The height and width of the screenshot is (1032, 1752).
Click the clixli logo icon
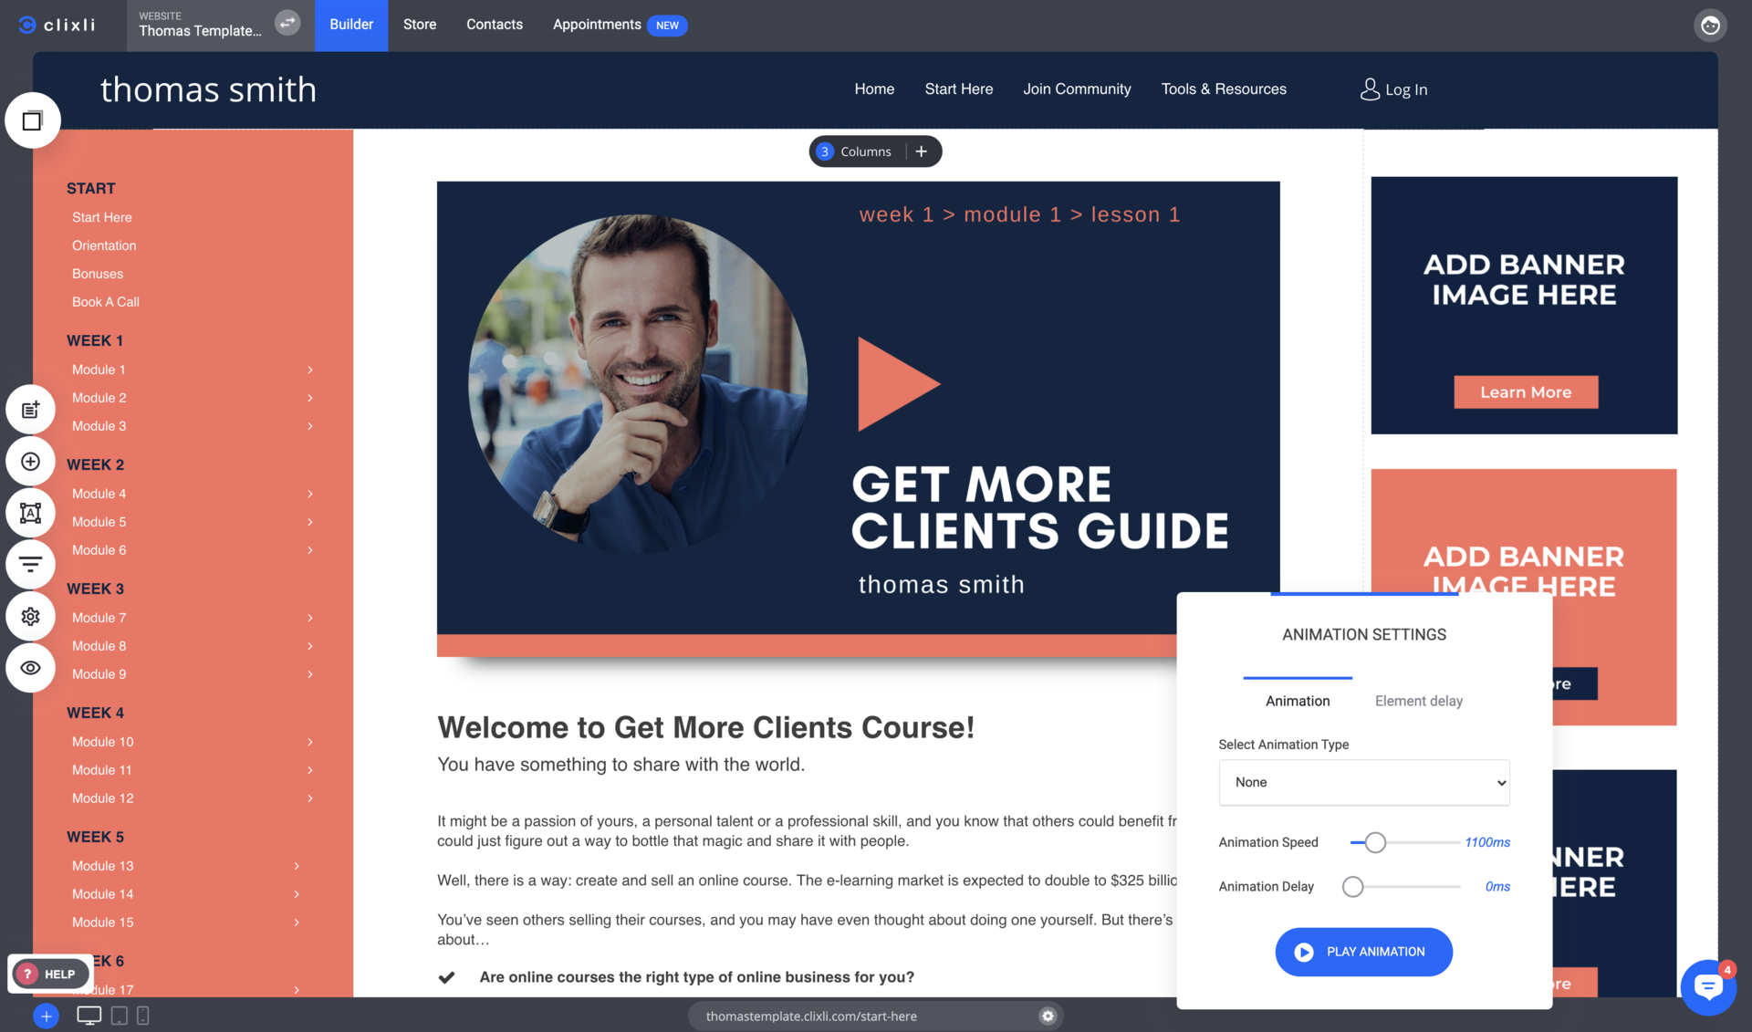27,25
